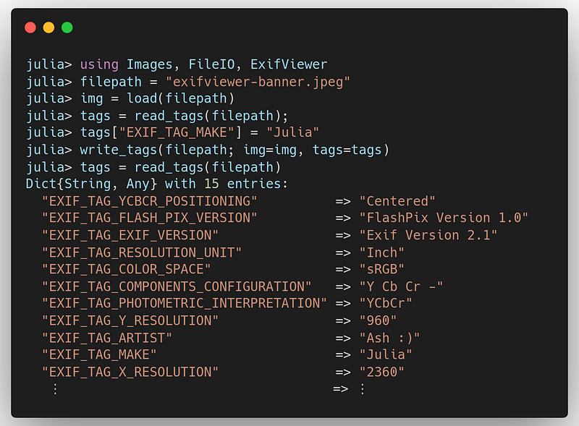Click the "exifviewer-banner.jpeg" string
Image resolution: width=579 pixels, height=426 pixels.
[258, 82]
